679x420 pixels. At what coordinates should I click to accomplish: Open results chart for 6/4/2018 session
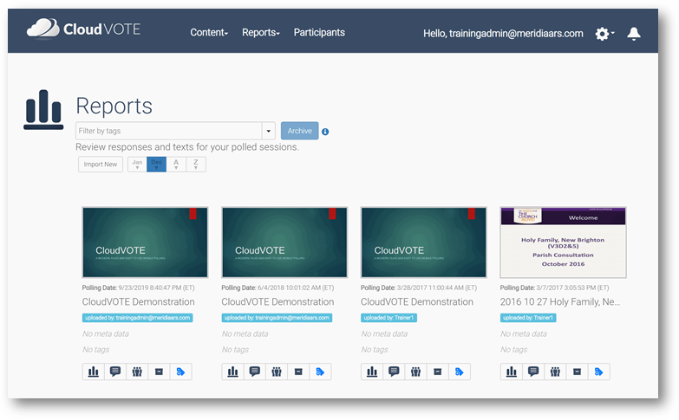click(x=233, y=372)
